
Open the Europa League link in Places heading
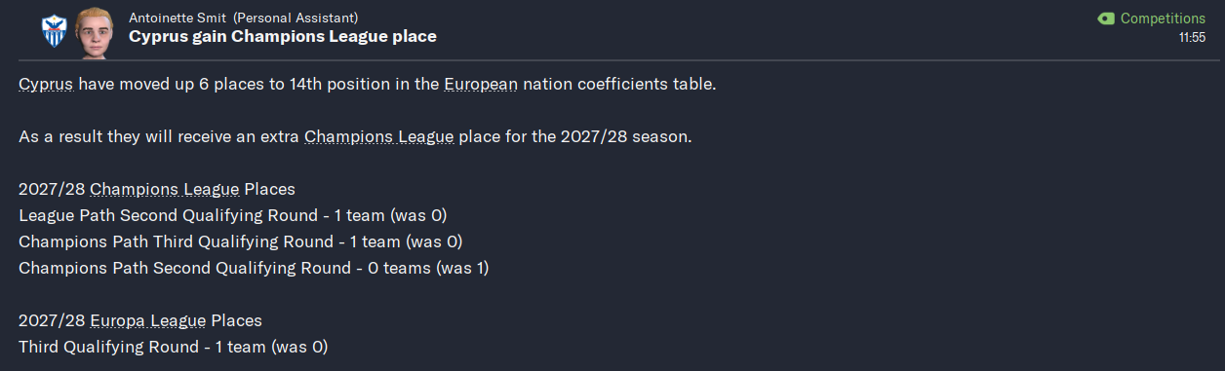pyautogui.click(x=148, y=320)
